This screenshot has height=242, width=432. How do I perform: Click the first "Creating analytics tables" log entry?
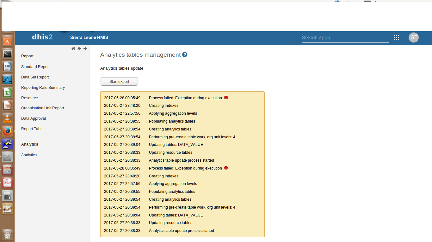pyautogui.click(x=170, y=129)
